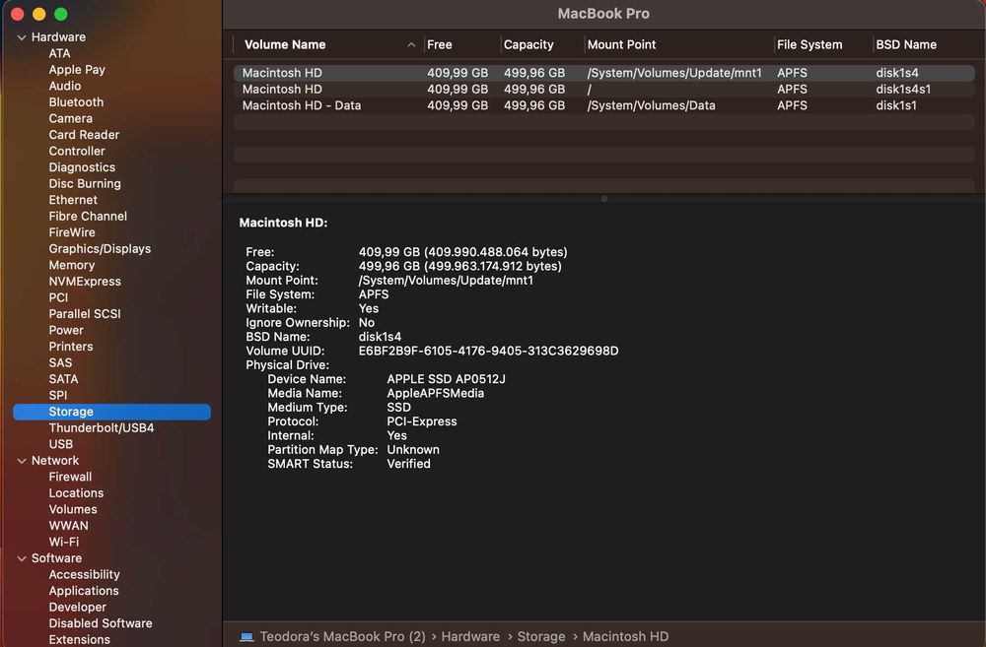
Task: Click Macintosh HD in the path bar
Action: click(x=626, y=637)
